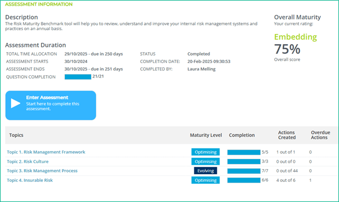This screenshot has height=202, width=339.
Task: Click the 'Your current rating:' label
Action: tap(294, 24)
